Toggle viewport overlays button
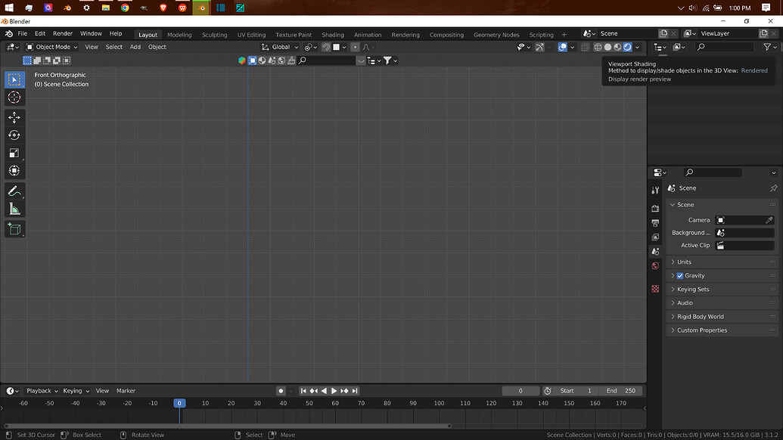Screen dimensions: 783x440 pyautogui.click(x=563, y=47)
